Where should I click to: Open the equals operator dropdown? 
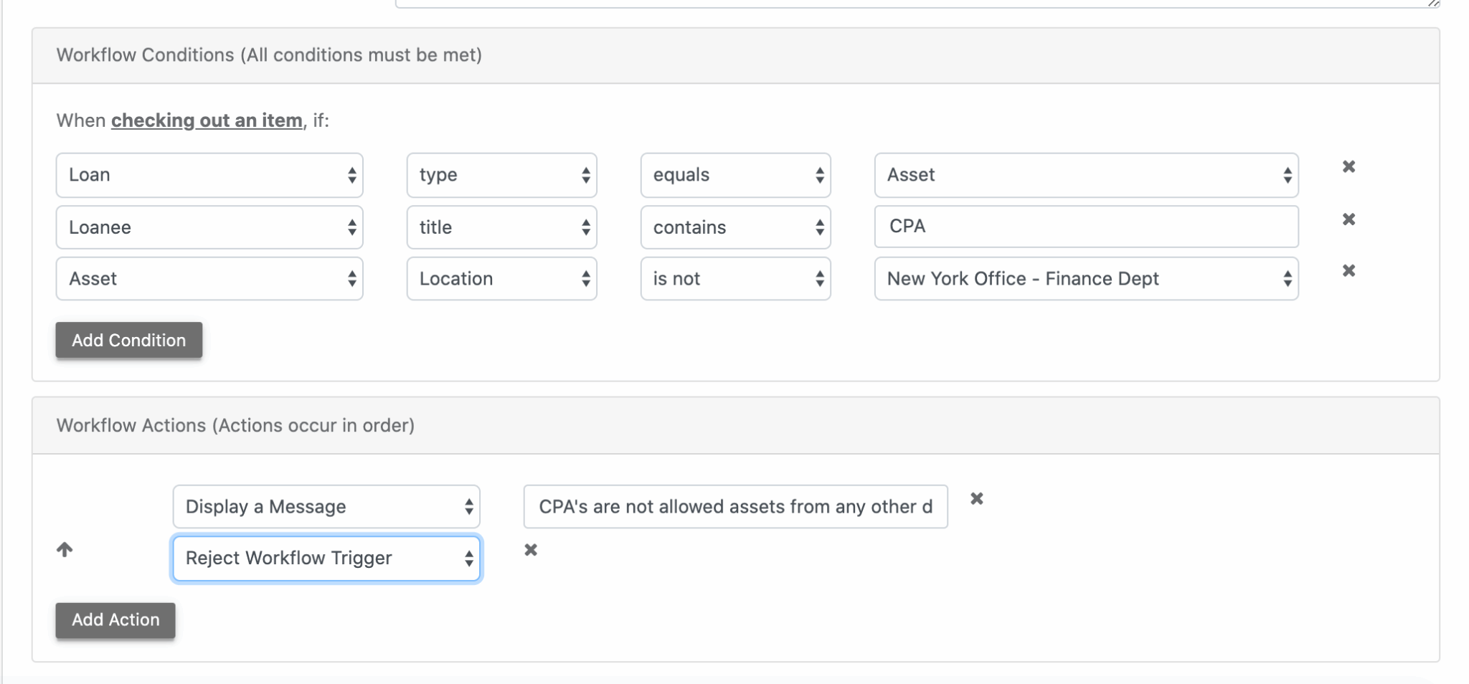735,174
